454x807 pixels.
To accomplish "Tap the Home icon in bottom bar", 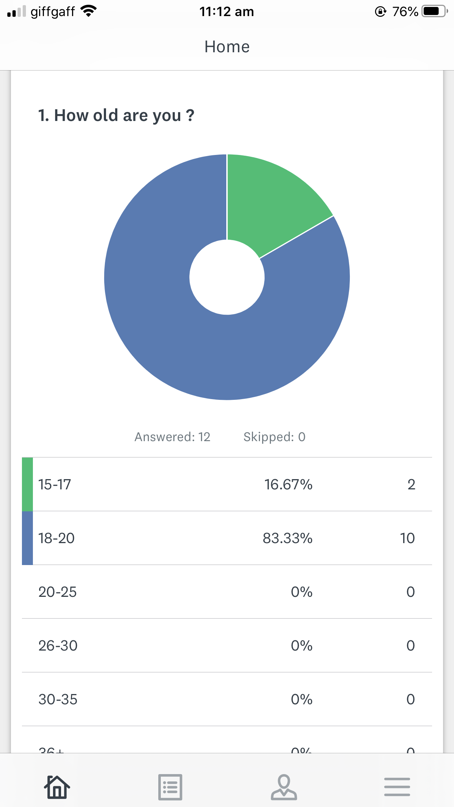I will click(x=57, y=787).
